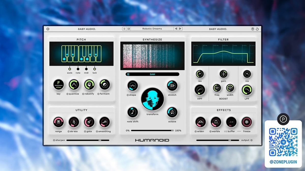Open the F minor key selector
The width and height of the screenshot is (305, 171).
coord(59,85)
